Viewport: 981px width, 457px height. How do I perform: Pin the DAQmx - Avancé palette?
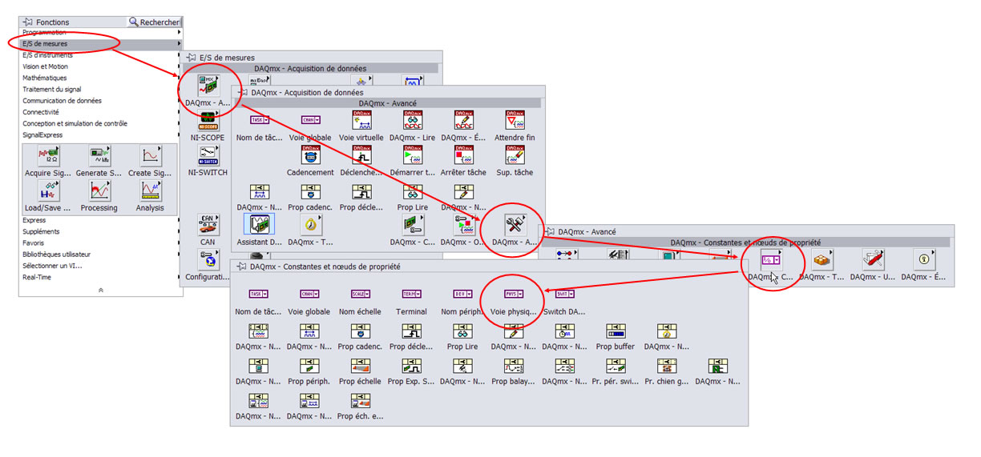click(x=550, y=231)
